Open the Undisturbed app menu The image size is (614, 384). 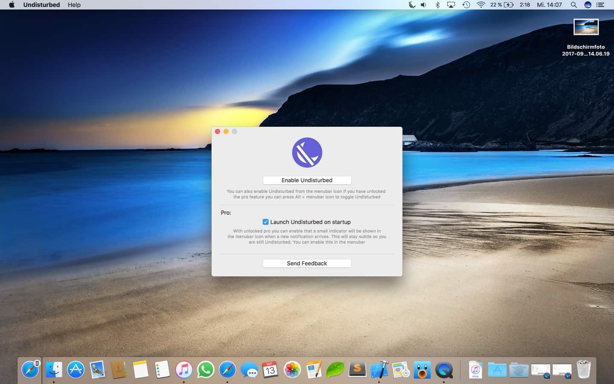coord(41,5)
